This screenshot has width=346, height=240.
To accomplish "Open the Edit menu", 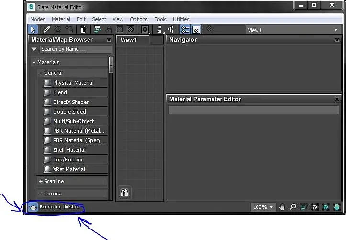I will pyautogui.click(x=81, y=19).
